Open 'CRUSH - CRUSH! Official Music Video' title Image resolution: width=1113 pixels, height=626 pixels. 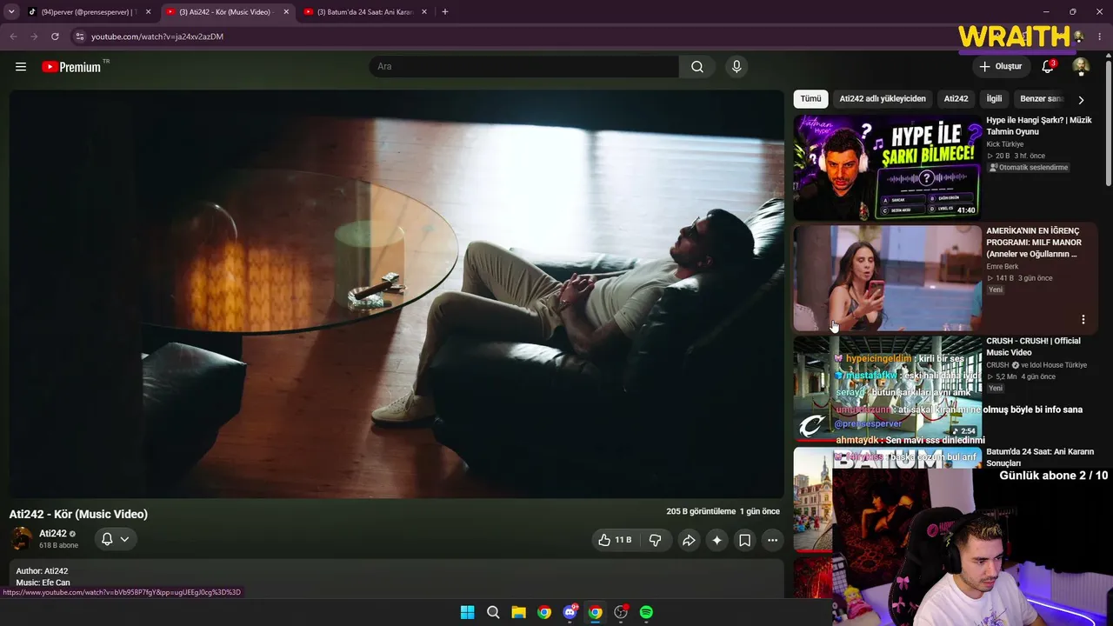pyautogui.click(x=1033, y=347)
